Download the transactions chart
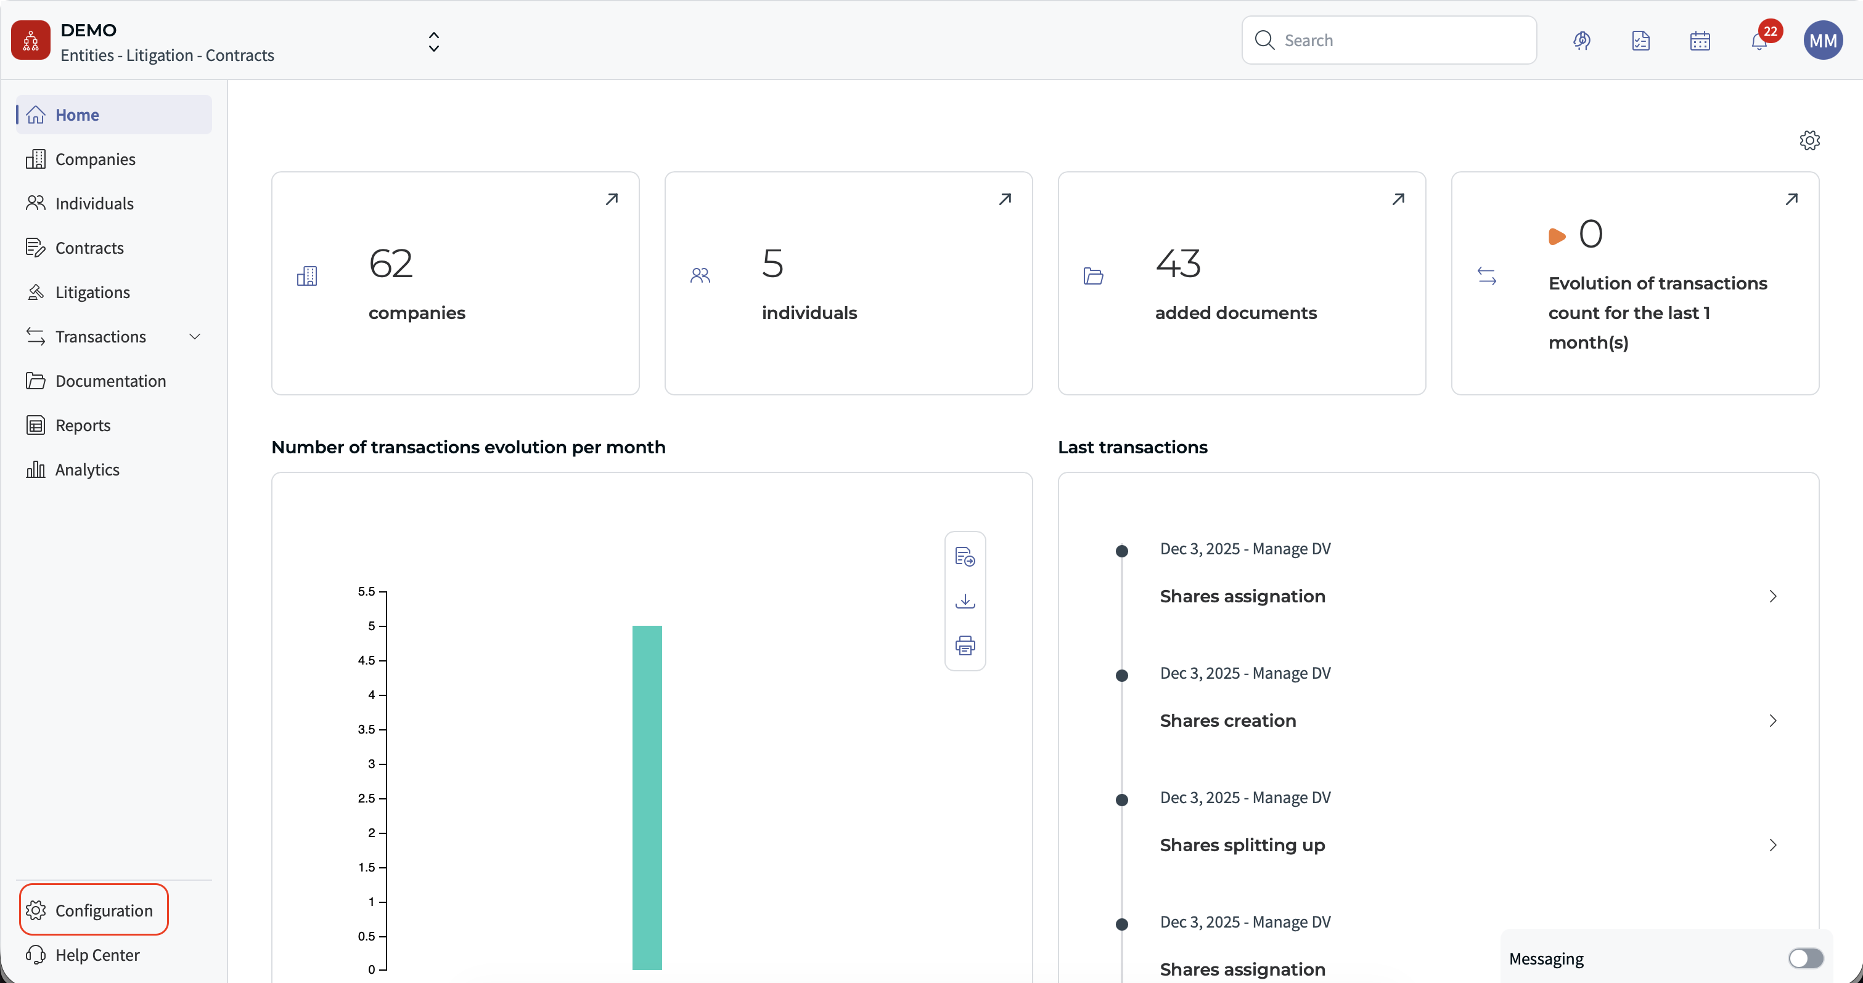Viewport: 1863px width, 983px height. coord(965,601)
